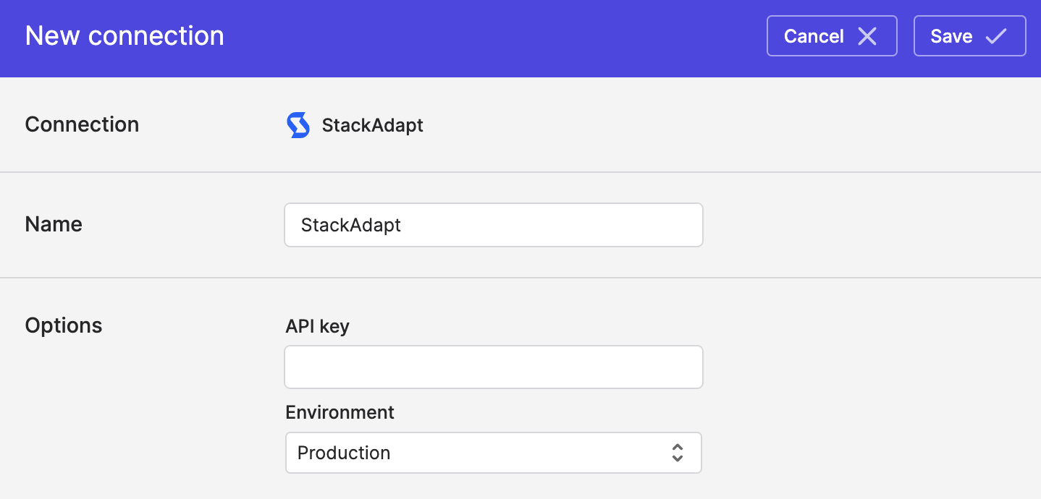Image resolution: width=1041 pixels, height=499 pixels.
Task: Click the "API key" field label
Action: pyautogui.click(x=317, y=327)
